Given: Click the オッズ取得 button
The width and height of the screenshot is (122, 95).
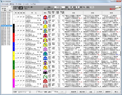Looking at the screenshot, I should [x=99, y=92].
